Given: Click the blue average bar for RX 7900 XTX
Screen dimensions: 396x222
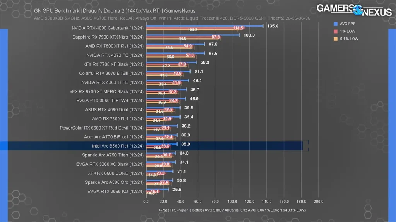Looking at the screenshot, I should coord(193,35).
